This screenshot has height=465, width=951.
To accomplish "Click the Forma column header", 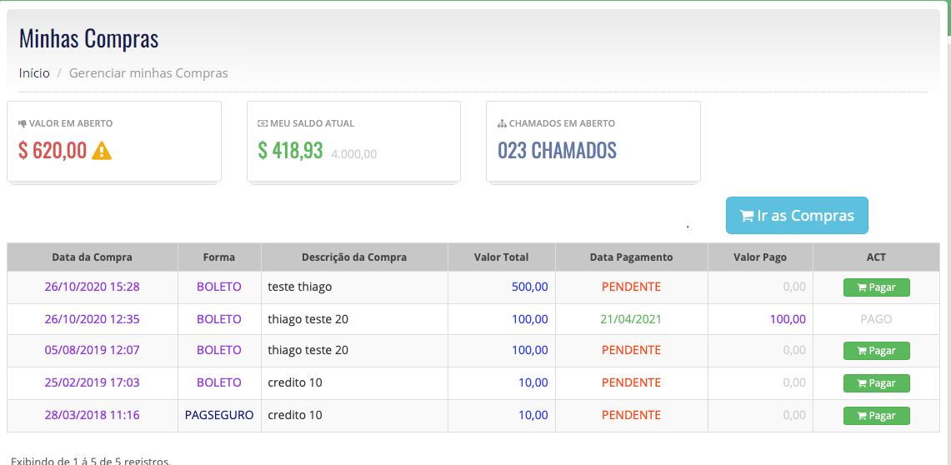I will click(x=219, y=257).
